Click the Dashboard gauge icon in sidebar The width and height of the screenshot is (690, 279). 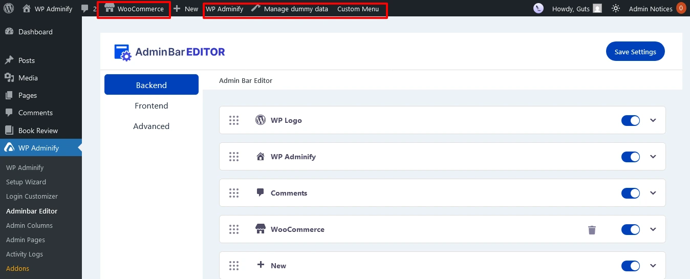9,32
